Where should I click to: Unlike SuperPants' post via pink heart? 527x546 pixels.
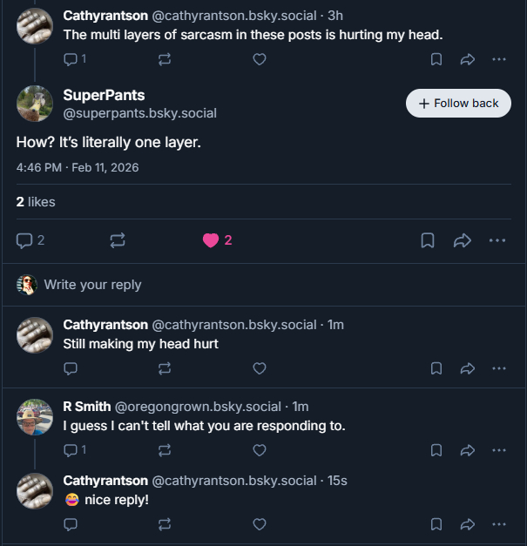pos(211,240)
